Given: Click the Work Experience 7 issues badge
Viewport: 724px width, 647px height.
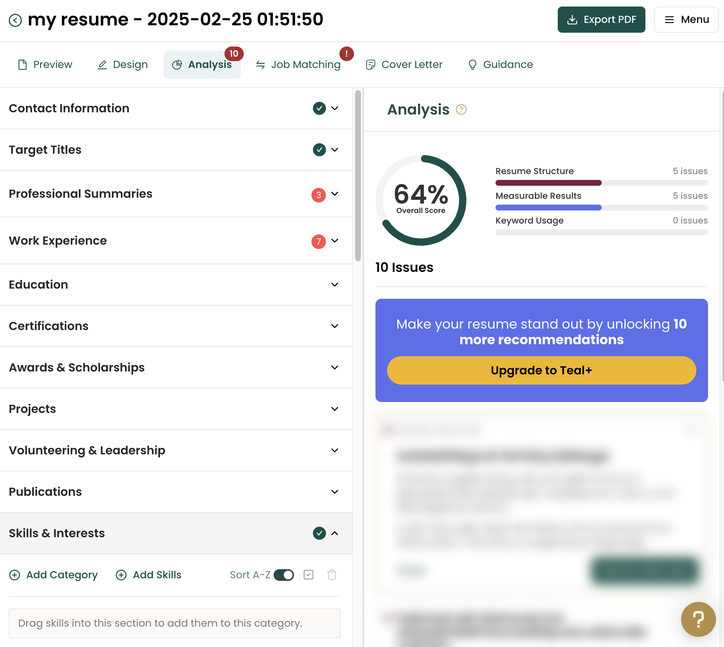Looking at the screenshot, I should coord(318,241).
